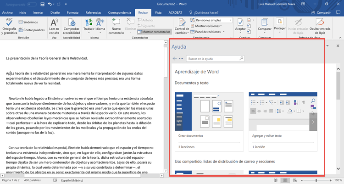Switch to the Insertar ribbon tab
Image resolution: width=344 pixels, height=184 pixels.
tap(39, 13)
